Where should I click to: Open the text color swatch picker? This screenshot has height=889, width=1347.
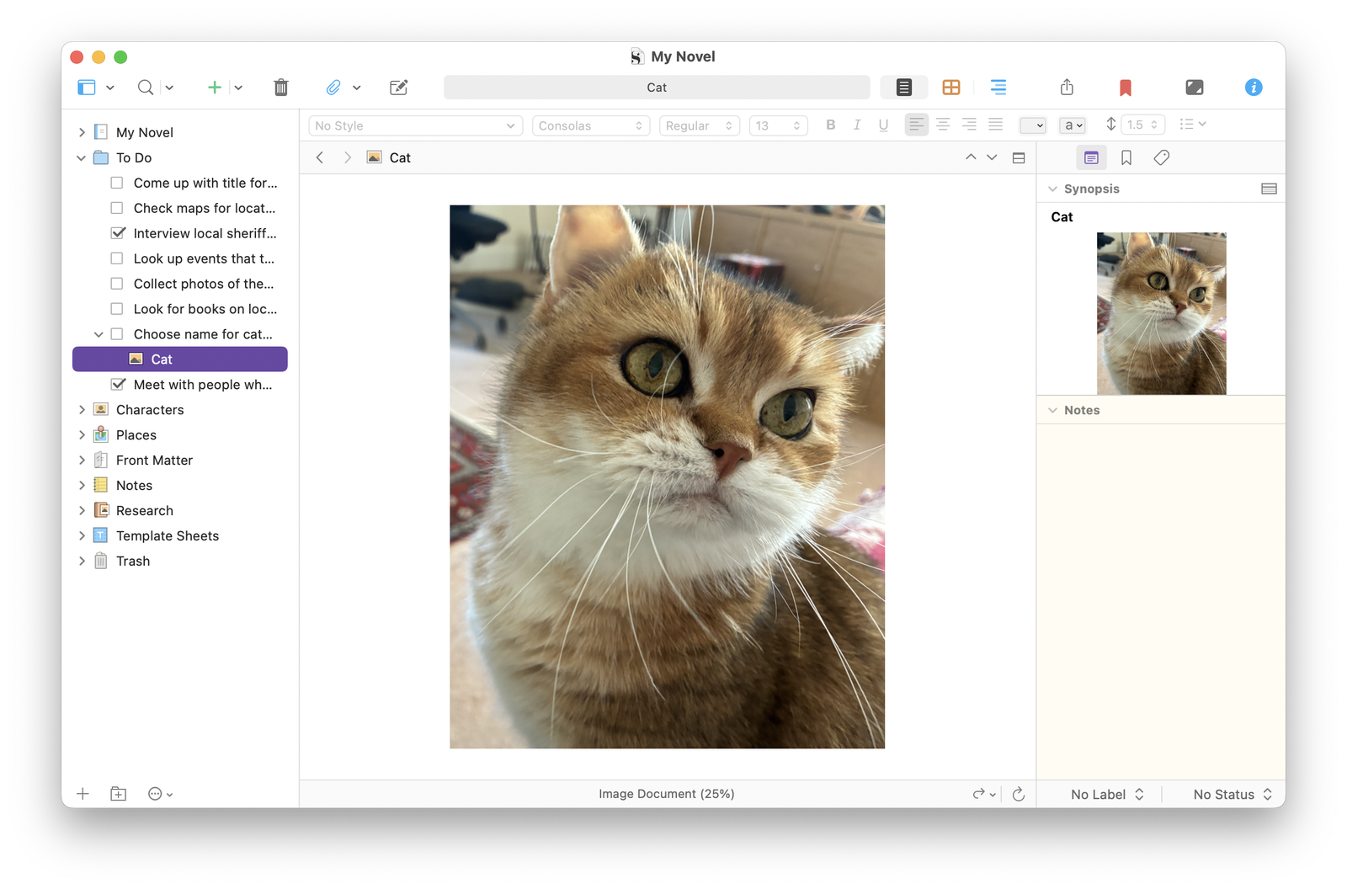pyautogui.click(x=1032, y=125)
